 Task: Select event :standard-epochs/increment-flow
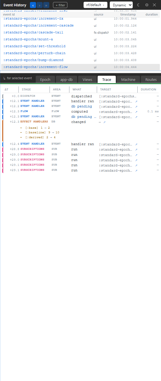pos(80,67)
